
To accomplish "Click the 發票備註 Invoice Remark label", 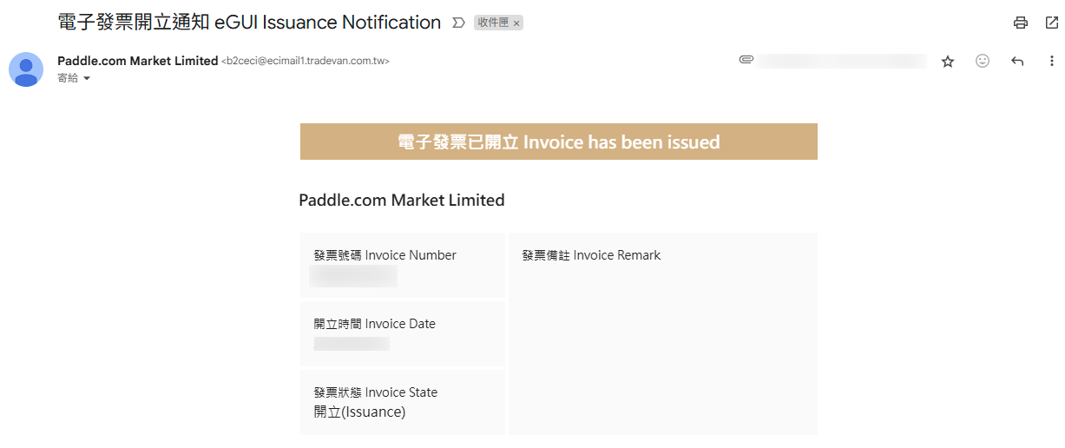I will pyautogui.click(x=591, y=255).
